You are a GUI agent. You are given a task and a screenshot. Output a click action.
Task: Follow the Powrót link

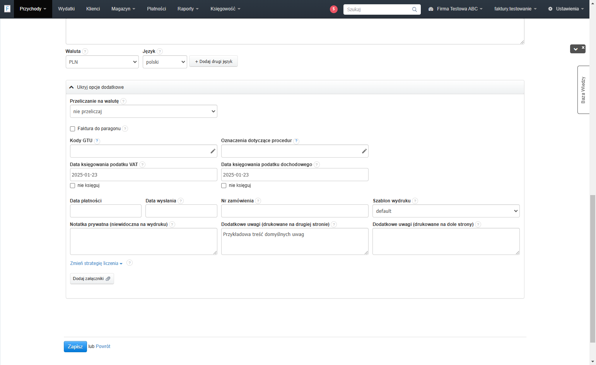103,346
